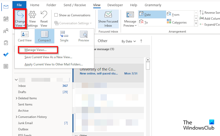Click the message list scrollbar up arrow

[x=148, y=60]
